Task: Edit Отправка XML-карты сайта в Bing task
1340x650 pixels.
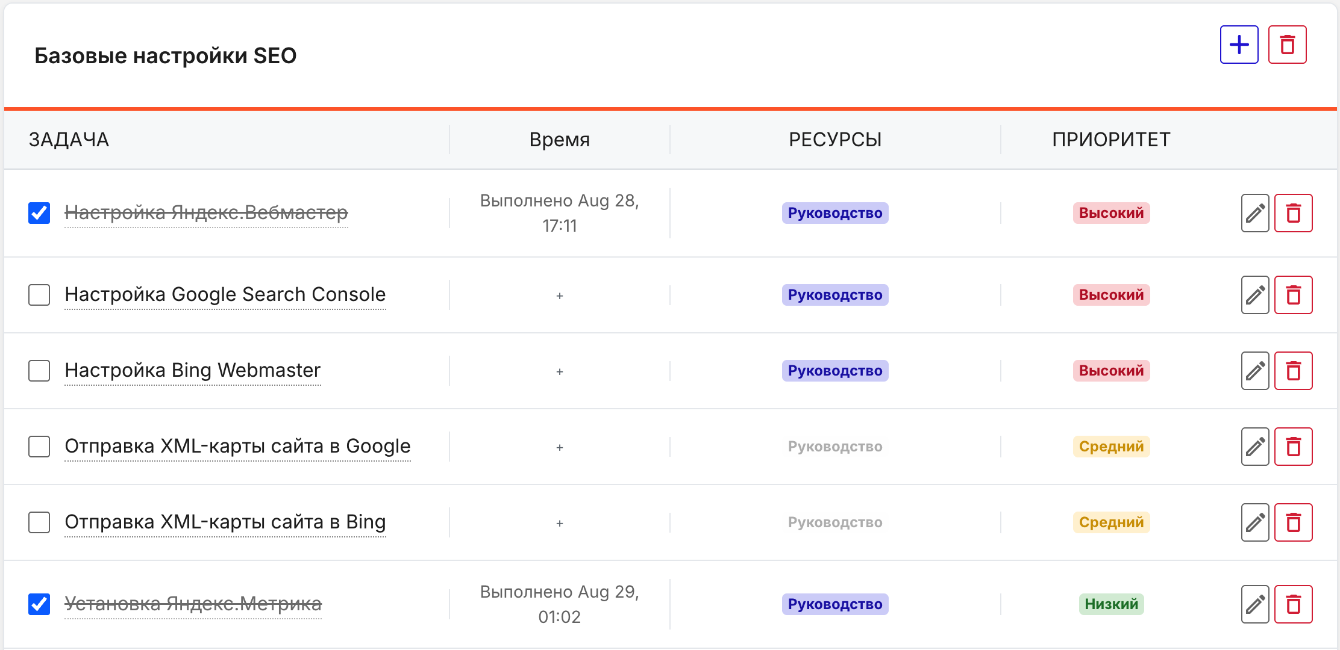Action: tap(1254, 522)
